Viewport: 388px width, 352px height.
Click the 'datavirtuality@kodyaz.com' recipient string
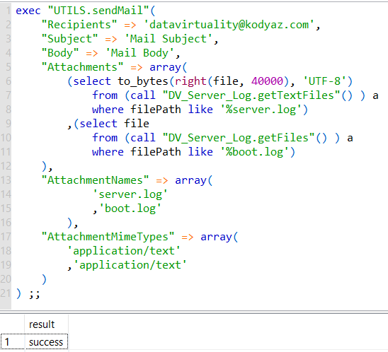click(x=229, y=25)
